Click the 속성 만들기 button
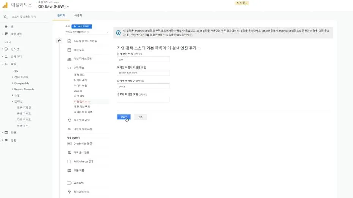The image size is (353, 198). 82,26
